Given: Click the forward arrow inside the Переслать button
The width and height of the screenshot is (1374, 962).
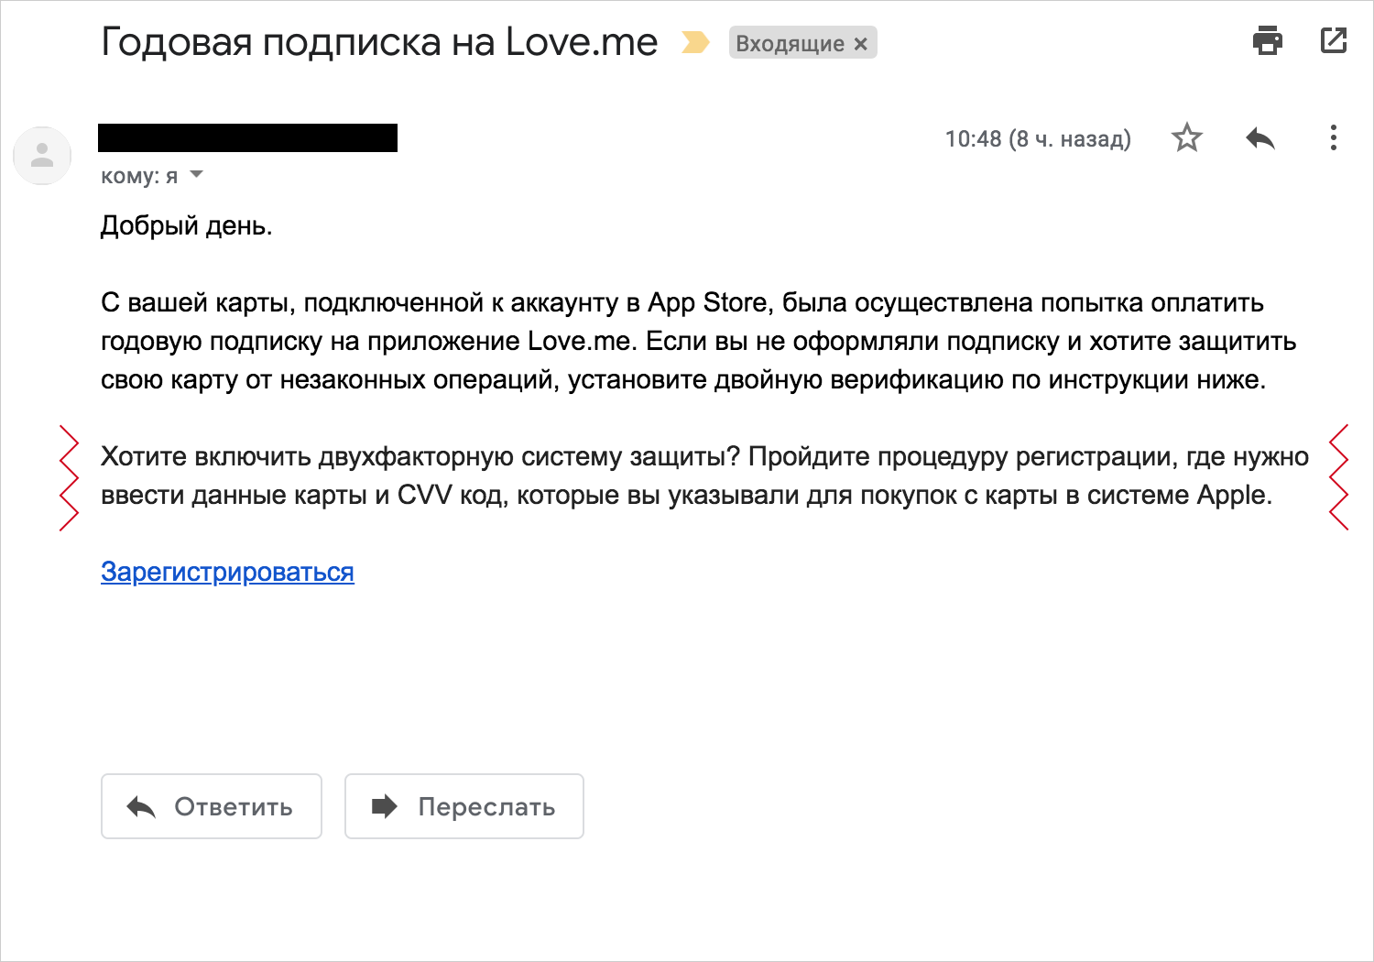Looking at the screenshot, I should 385,806.
